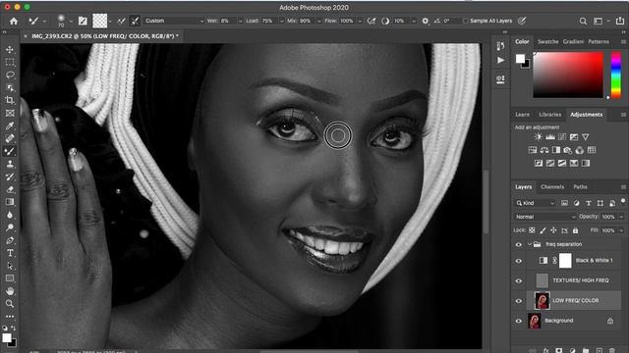Open the layer Opacity dropdown
Image resolution: width=629 pixels, height=353 pixels.
click(621, 217)
